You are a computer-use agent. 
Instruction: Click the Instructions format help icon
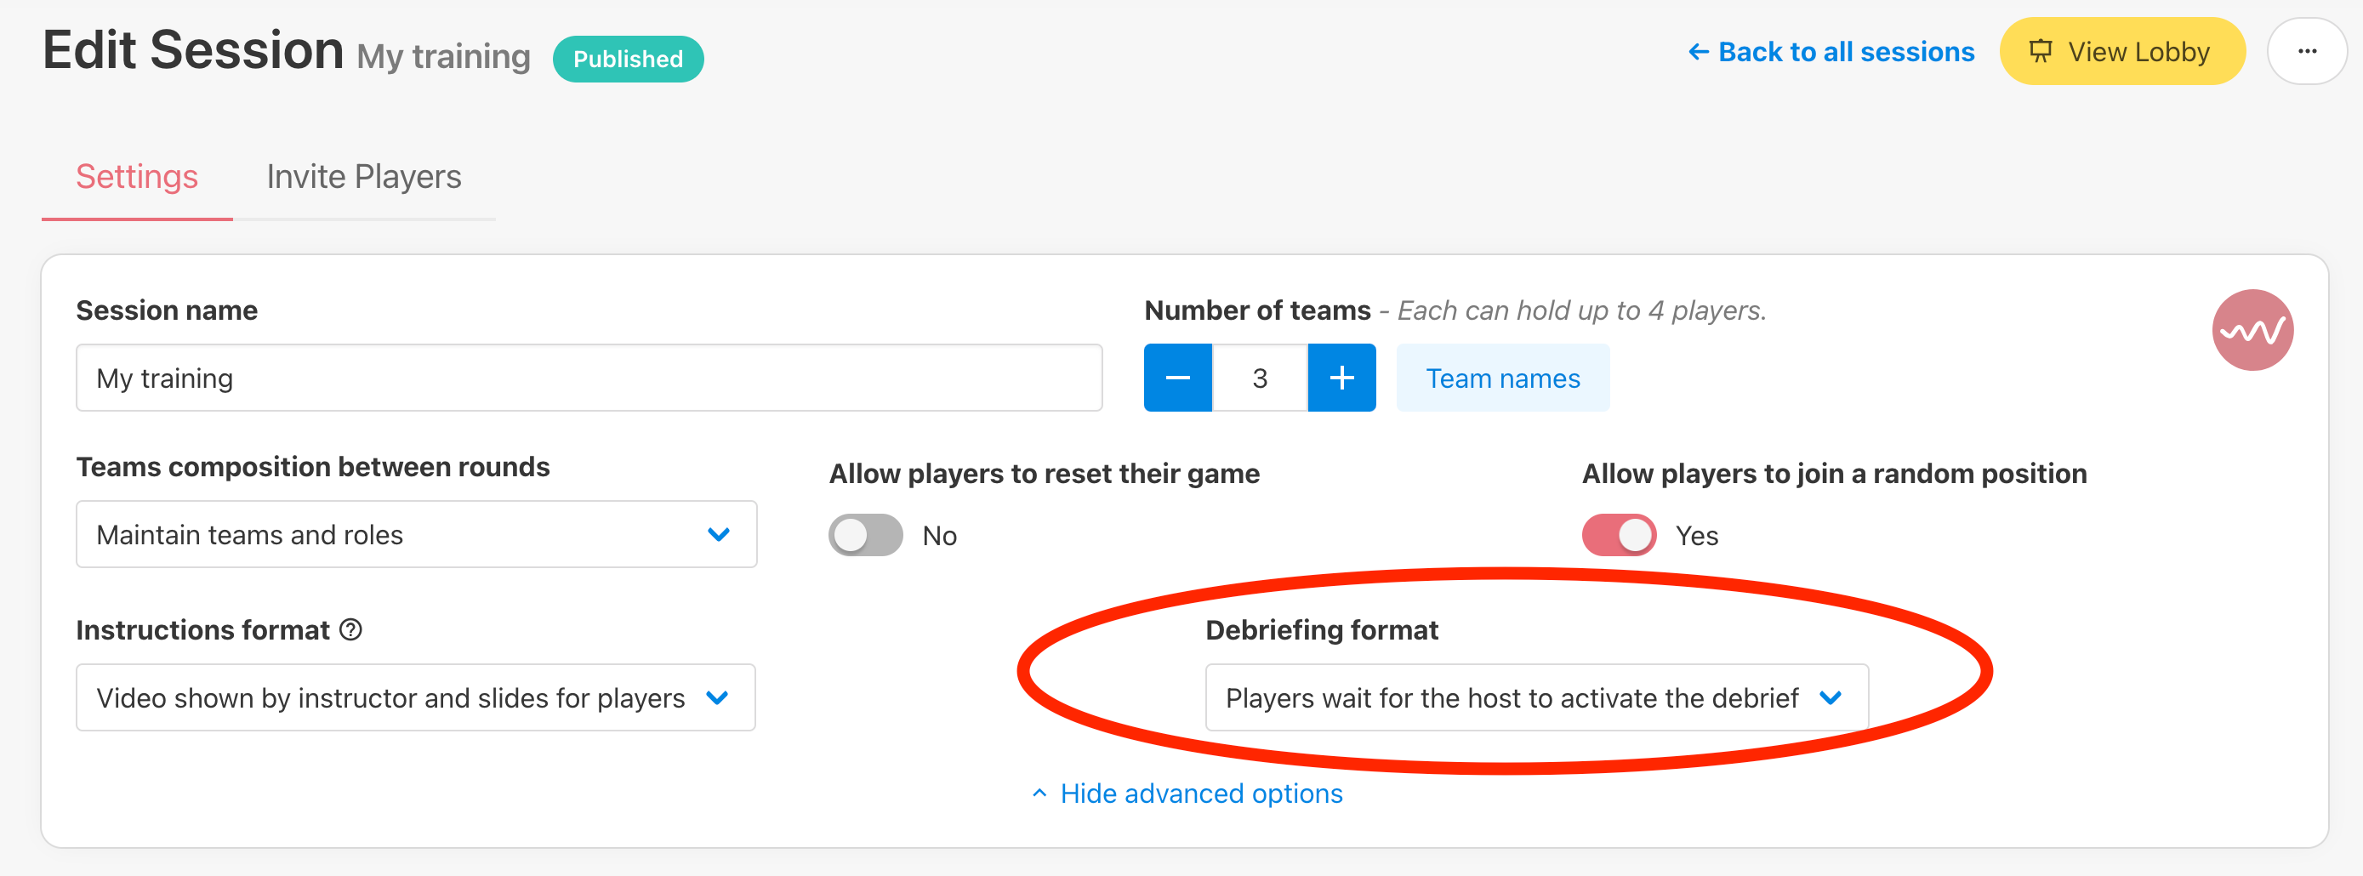(350, 630)
